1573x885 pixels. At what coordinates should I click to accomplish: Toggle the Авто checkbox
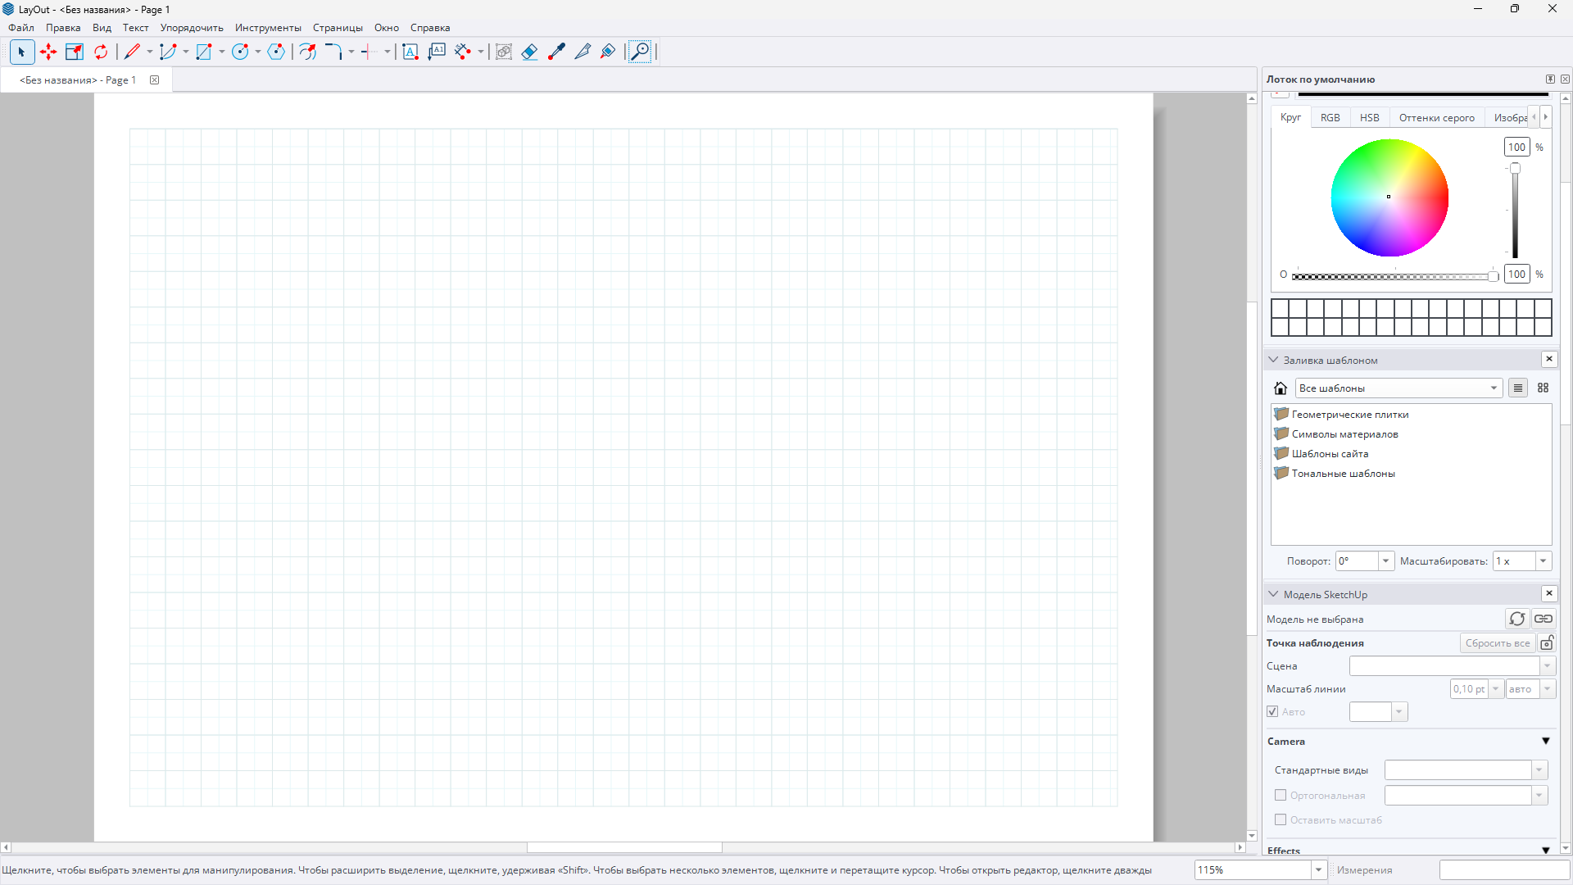pos(1272,711)
